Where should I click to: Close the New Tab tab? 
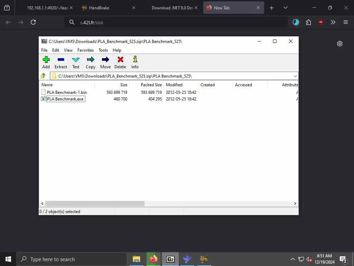click(258, 8)
